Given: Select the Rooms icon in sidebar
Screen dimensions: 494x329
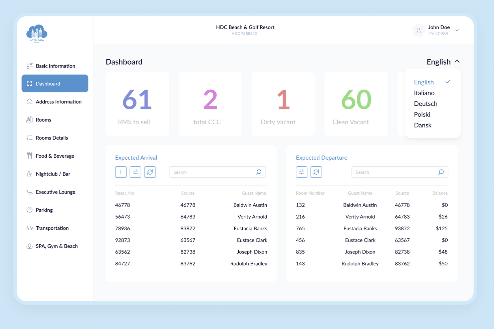Looking at the screenshot, I should (x=29, y=120).
